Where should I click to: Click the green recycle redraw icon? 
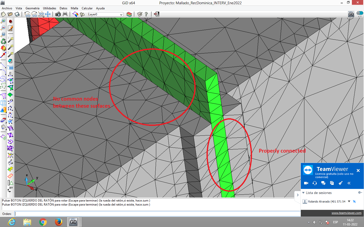(3, 41)
